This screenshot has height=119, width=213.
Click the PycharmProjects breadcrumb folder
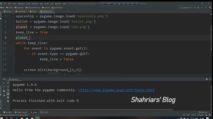pyautogui.click(x=33, y=8)
